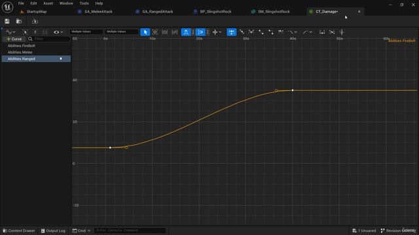
Task: Open the Window menu
Action: tap(66, 3)
